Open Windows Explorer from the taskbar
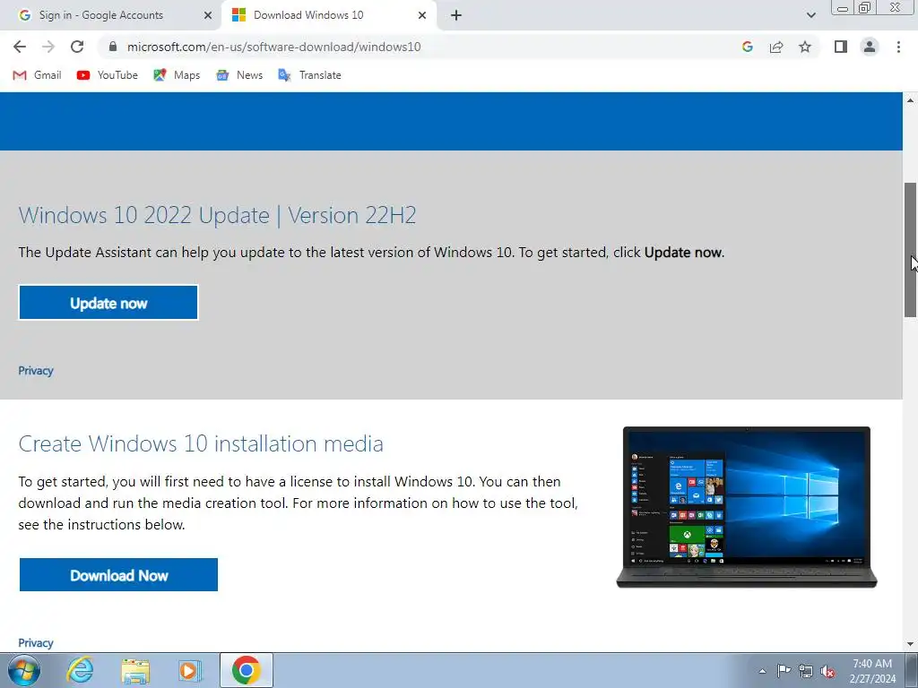This screenshot has width=918, height=688. pyautogui.click(x=135, y=670)
